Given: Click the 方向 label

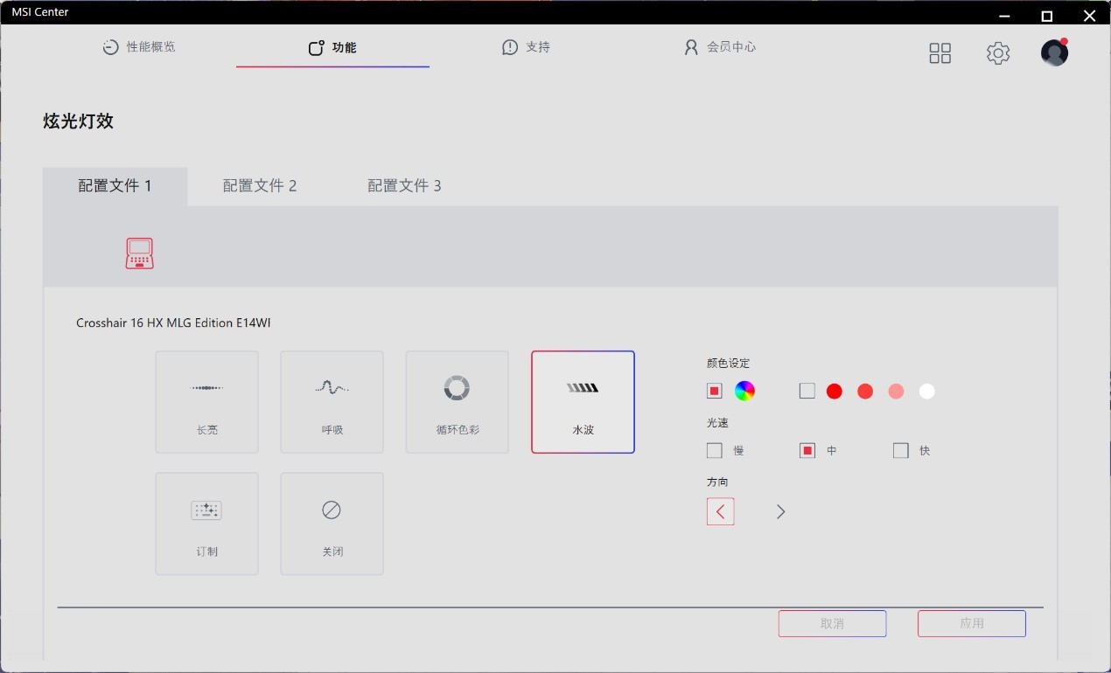Looking at the screenshot, I should point(717,482).
